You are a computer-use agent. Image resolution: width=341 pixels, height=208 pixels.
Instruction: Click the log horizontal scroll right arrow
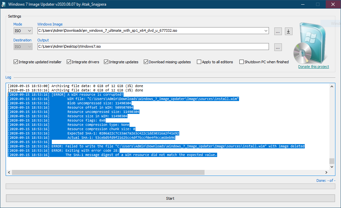(x=326, y=173)
